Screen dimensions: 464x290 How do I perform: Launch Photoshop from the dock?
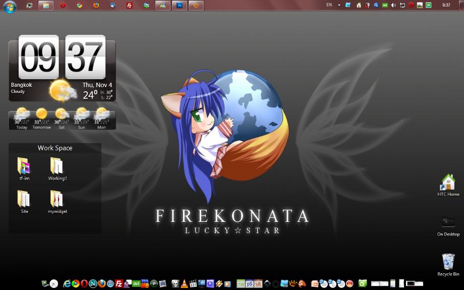click(250, 284)
